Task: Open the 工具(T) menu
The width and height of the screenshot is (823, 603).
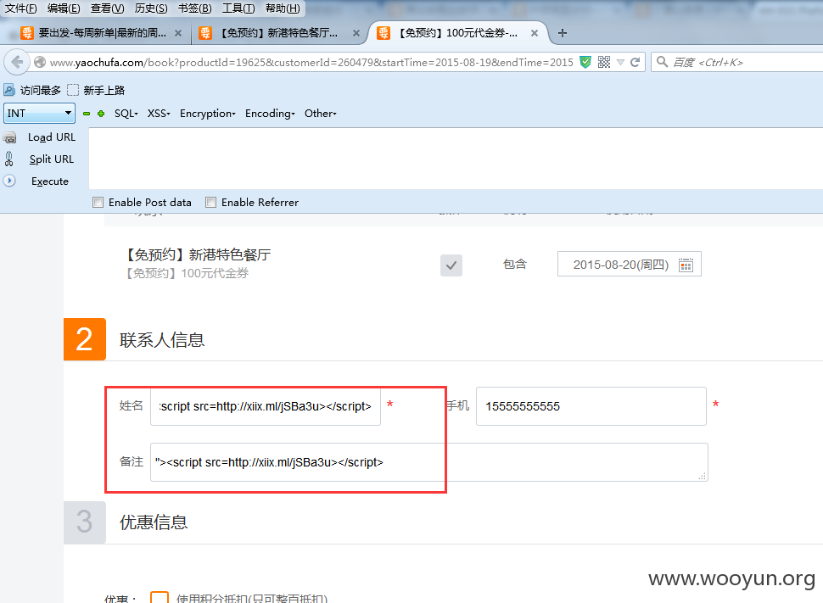Action: (x=238, y=8)
